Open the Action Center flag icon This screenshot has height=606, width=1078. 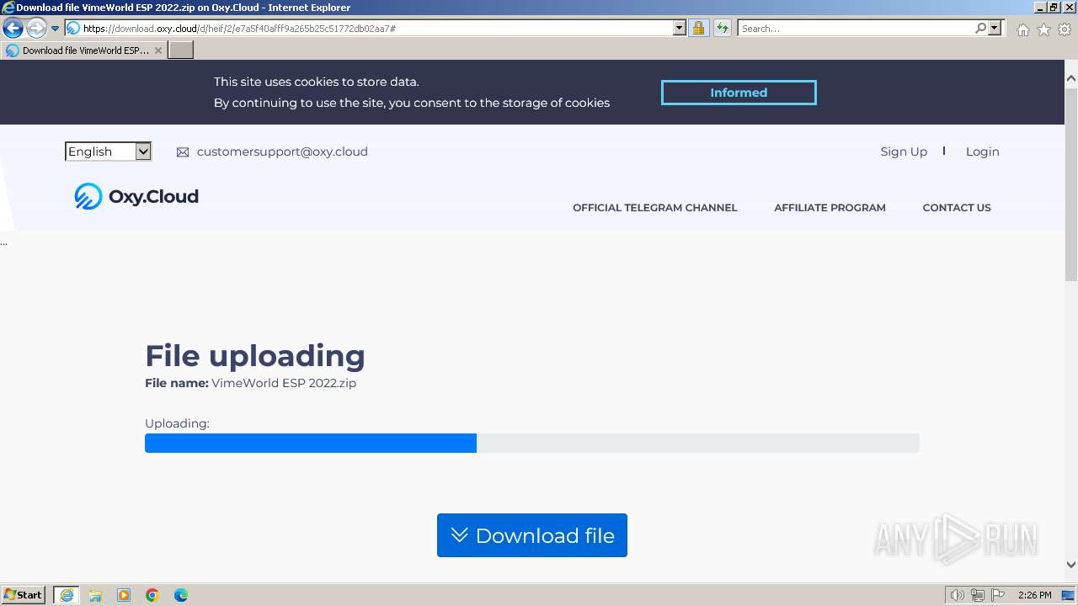(998, 595)
